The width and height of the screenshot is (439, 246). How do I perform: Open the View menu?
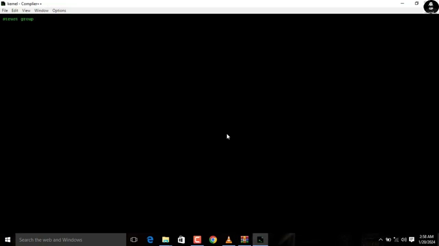click(26, 11)
